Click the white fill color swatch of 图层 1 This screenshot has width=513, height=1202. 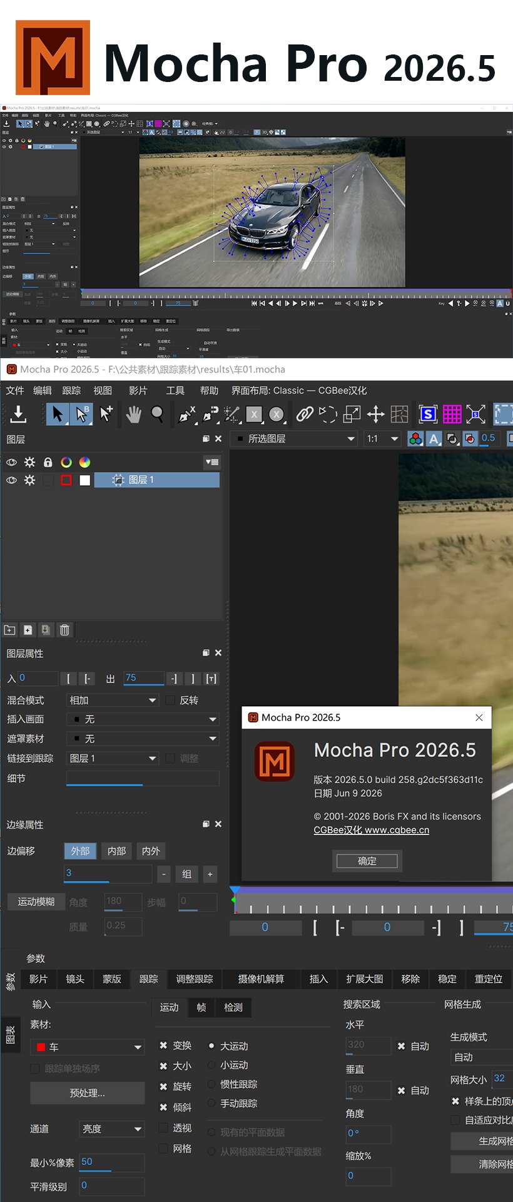pyautogui.click(x=84, y=480)
